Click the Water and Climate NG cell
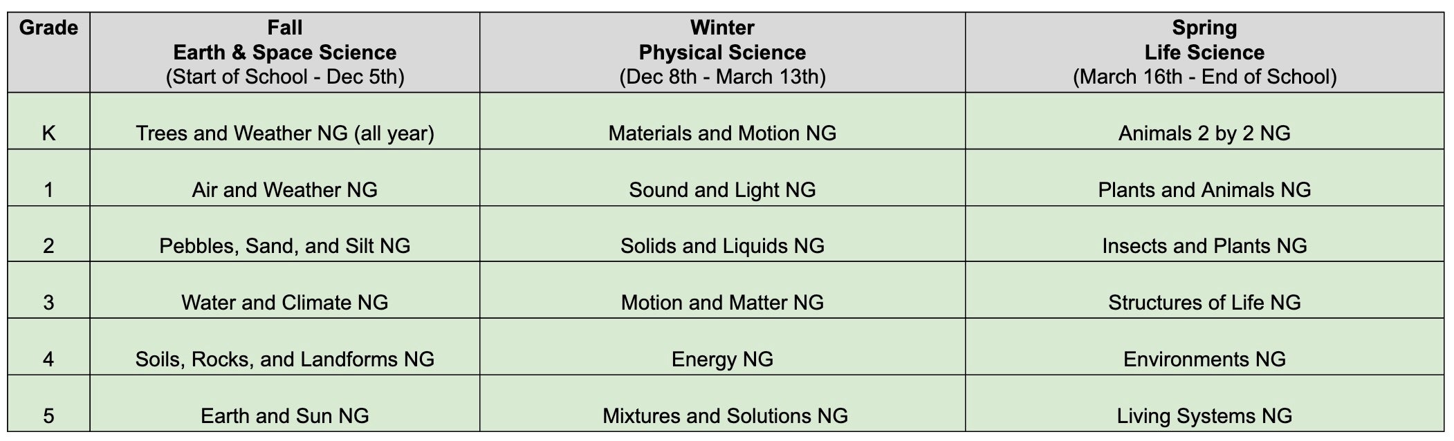 pyautogui.click(x=284, y=302)
